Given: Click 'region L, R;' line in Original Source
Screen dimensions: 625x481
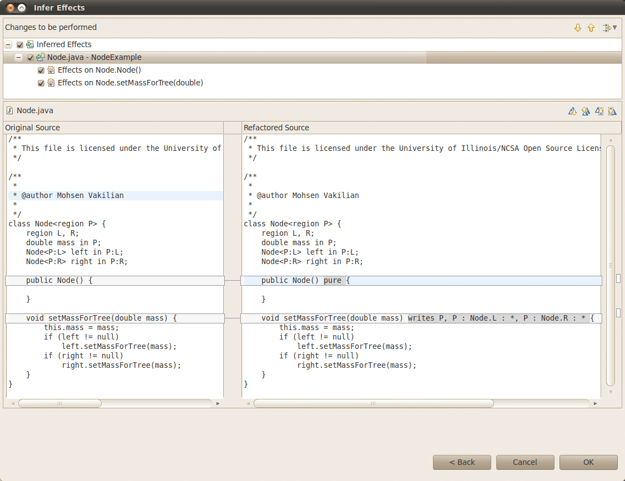Looking at the screenshot, I should (x=53, y=233).
